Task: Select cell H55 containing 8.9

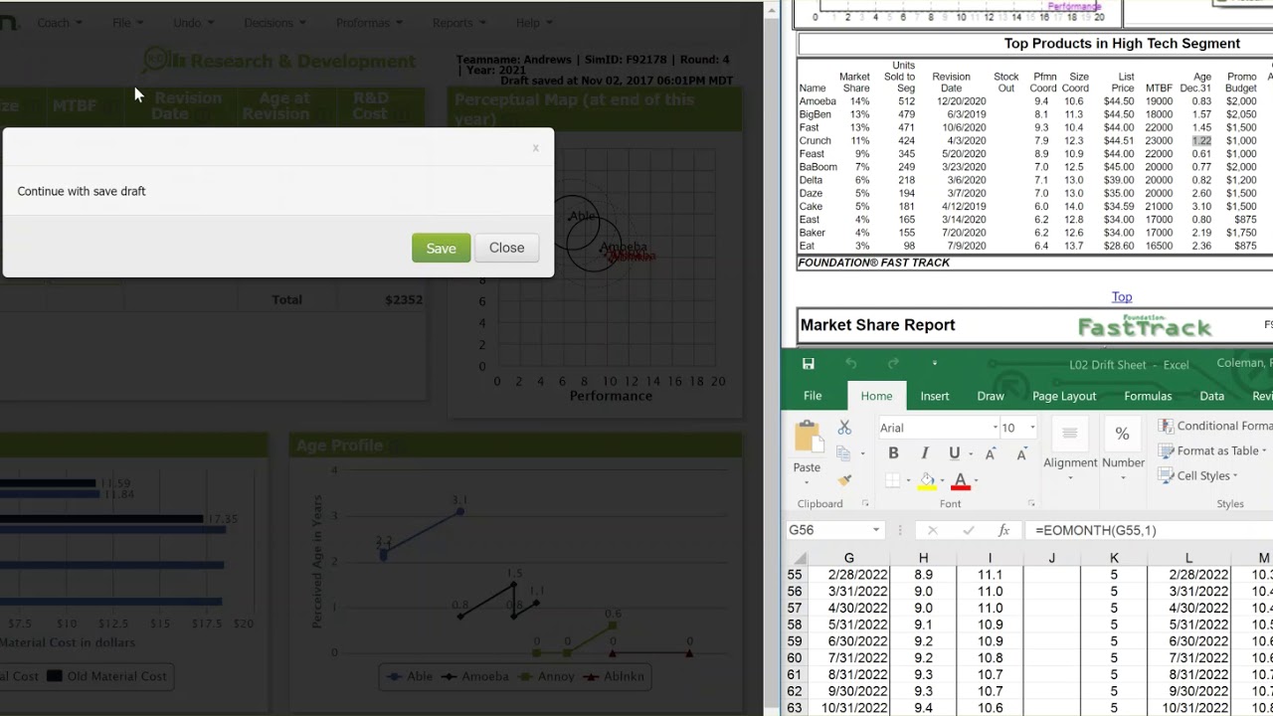Action: pyautogui.click(x=923, y=575)
